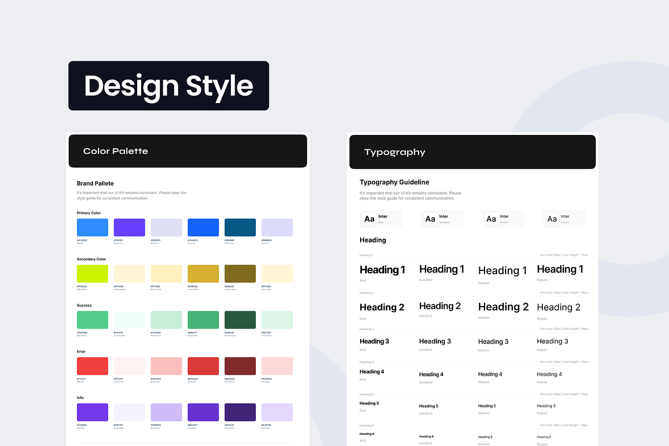Pick the Border mint swatch in Success row
This screenshot has height=446, width=669.
click(x=166, y=320)
